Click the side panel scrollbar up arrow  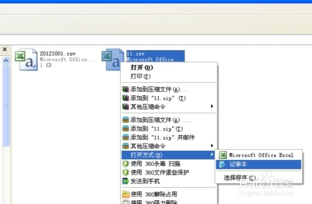(x=6, y=60)
